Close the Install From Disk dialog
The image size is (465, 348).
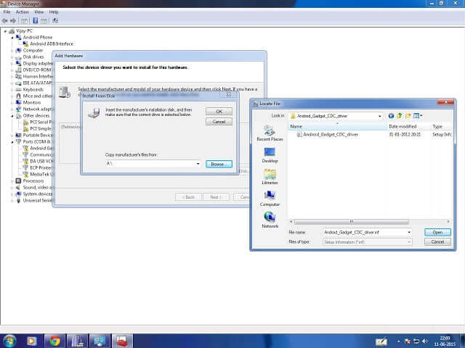point(229,95)
